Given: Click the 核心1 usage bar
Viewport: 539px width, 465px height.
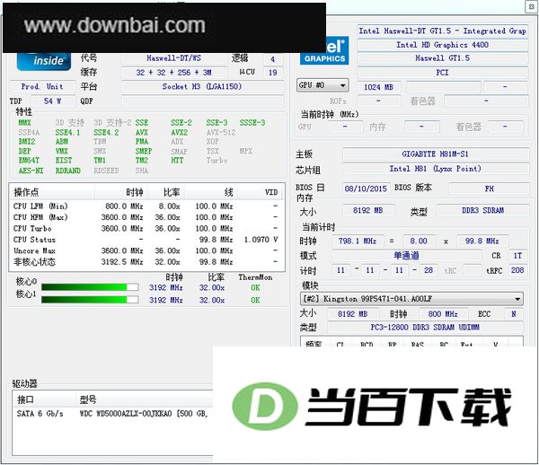Looking at the screenshot, I should pyautogui.click(x=90, y=300).
